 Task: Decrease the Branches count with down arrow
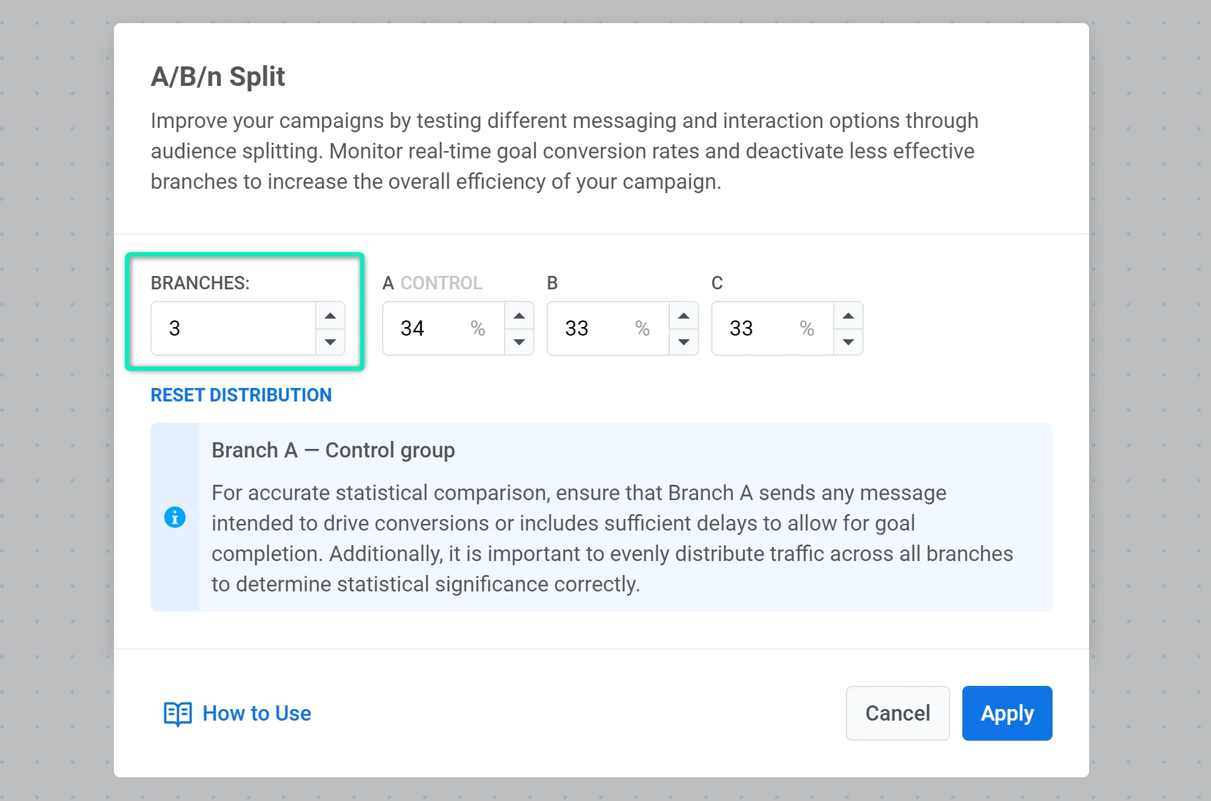click(330, 342)
